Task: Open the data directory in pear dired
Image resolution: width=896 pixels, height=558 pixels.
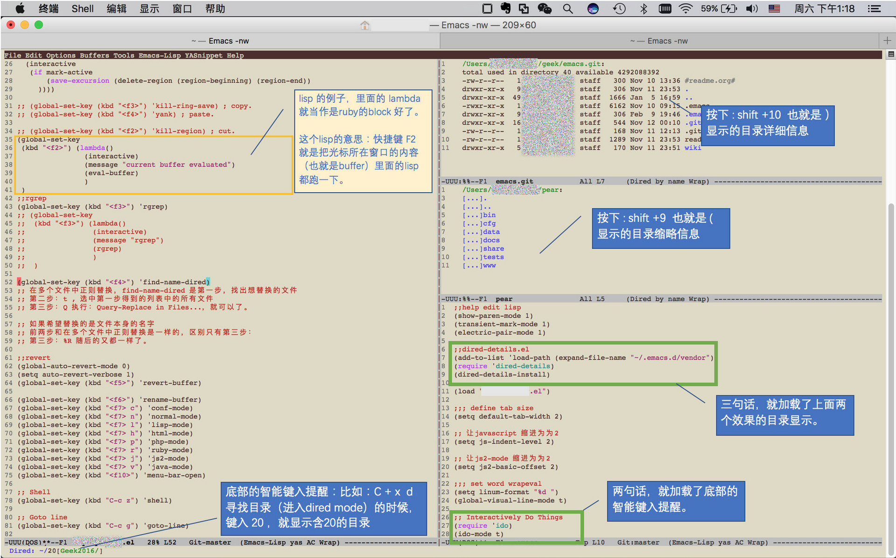Action: coord(491,232)
